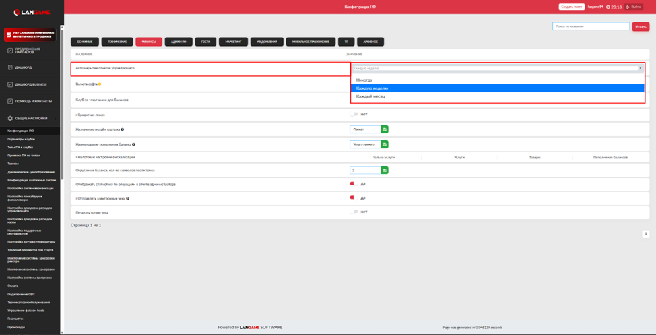Click help icon beside Назначение онлайн платежа
656x335 pixels.
(x=122, y=129)
